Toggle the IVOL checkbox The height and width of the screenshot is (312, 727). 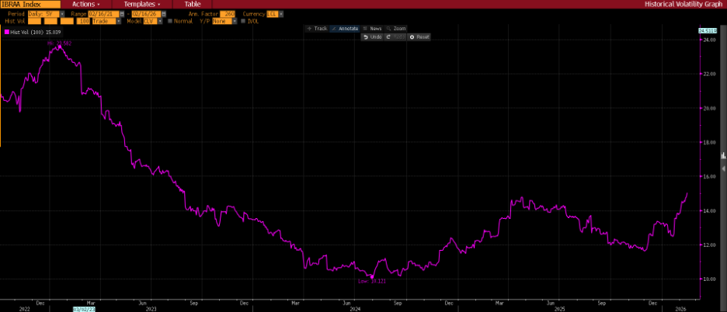pos(242,21)
